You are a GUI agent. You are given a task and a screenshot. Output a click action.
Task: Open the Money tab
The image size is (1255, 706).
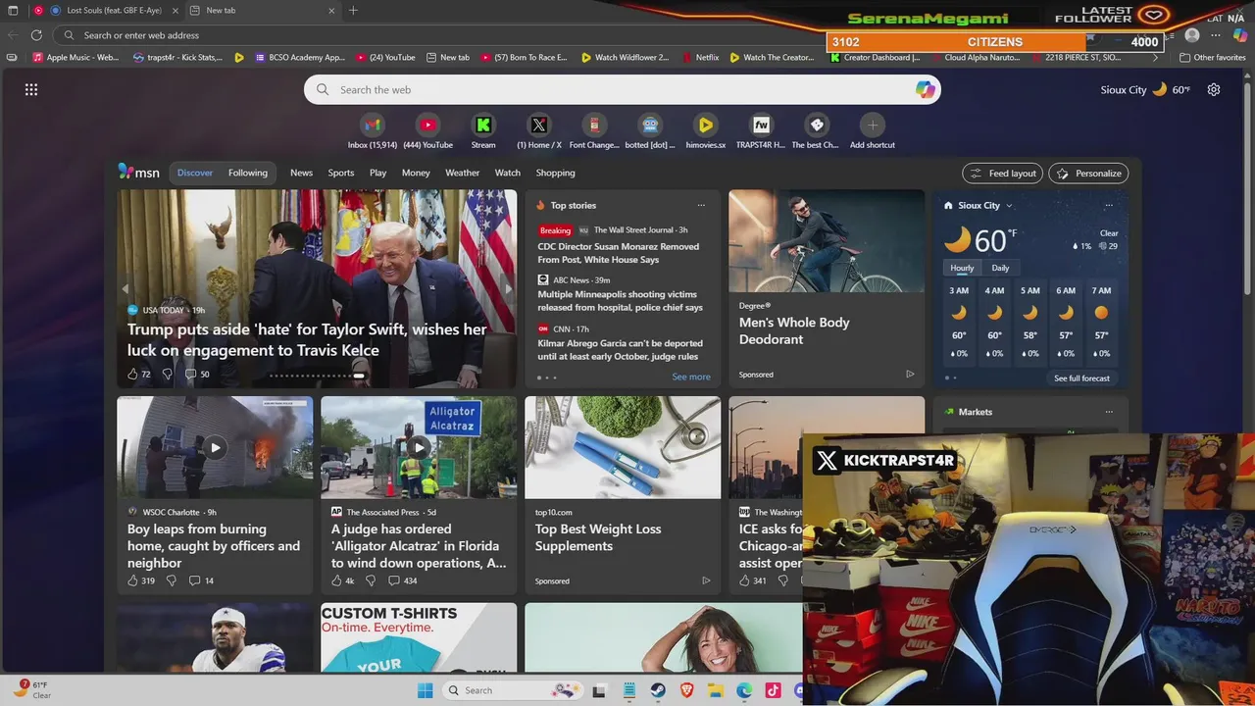pos(416,173)
